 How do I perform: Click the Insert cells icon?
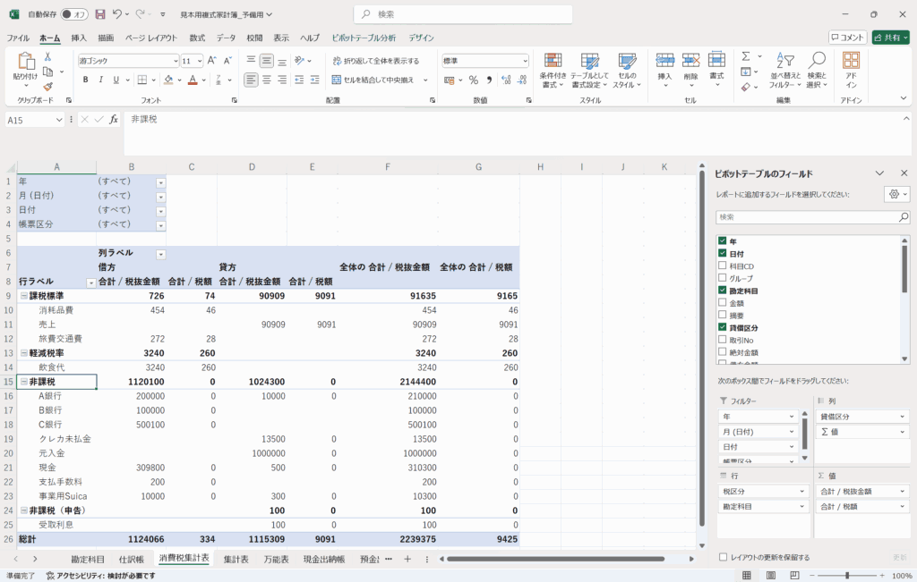665,60
